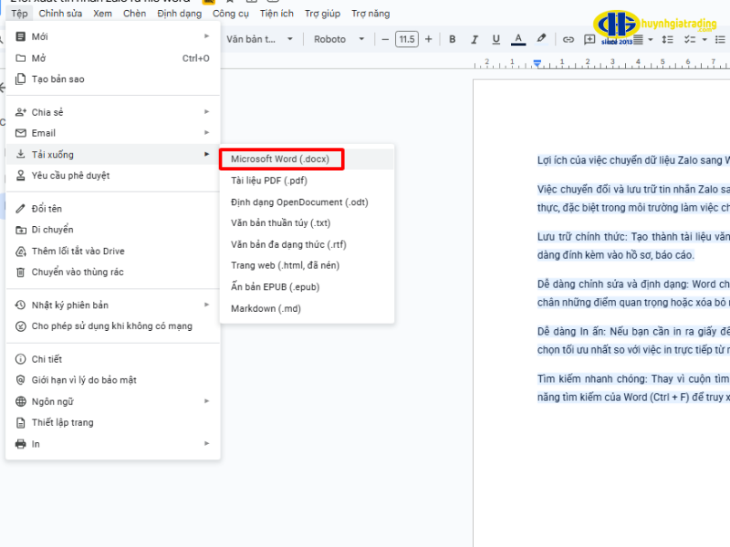Viewport: 730px width, 547px height.
Task: Toggle underline text formatting
Action: (495, 39)
